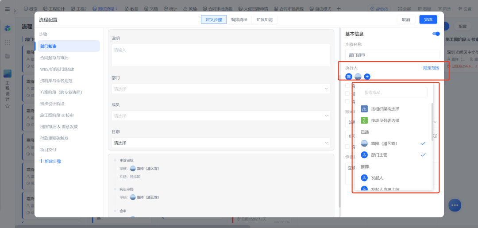Open the 日期 dropdown
The image size is (478, 228).
tap(221, 143)
